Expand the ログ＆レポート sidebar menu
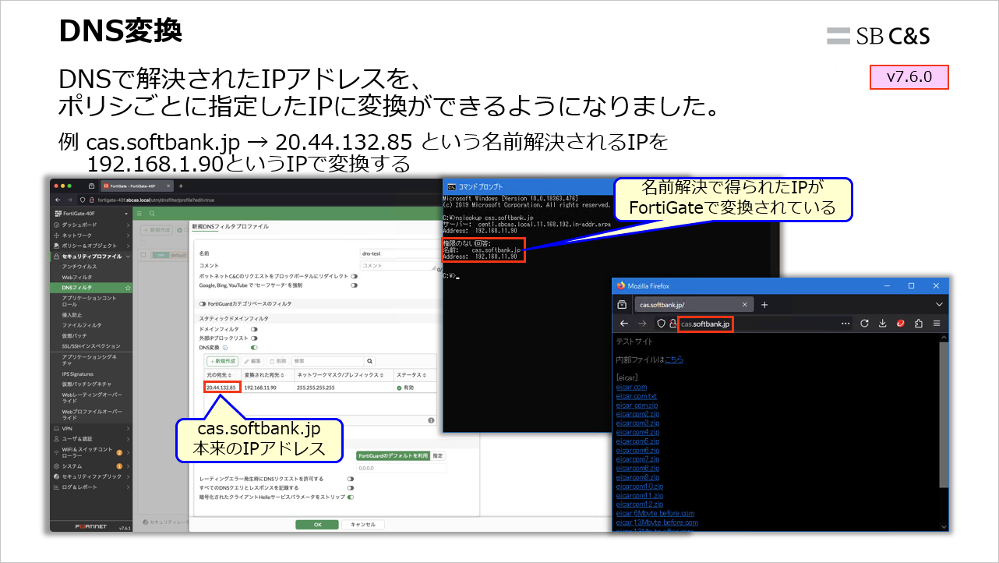 tap(90, 487)
